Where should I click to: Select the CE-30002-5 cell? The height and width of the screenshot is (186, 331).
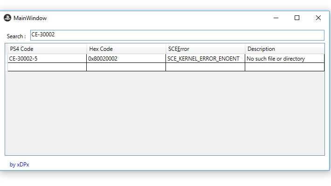47,58
